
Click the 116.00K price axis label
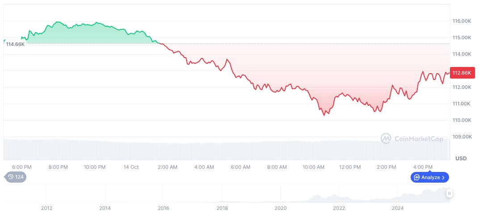(x=462, y=21)
